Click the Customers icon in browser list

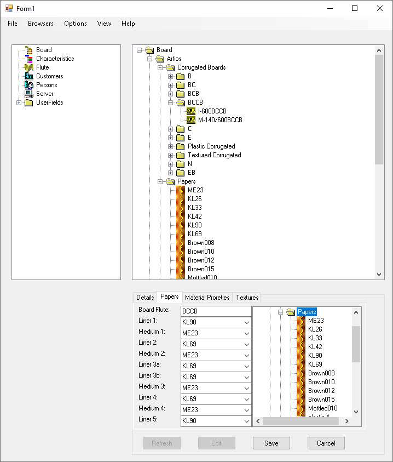(x=29, y=76)
